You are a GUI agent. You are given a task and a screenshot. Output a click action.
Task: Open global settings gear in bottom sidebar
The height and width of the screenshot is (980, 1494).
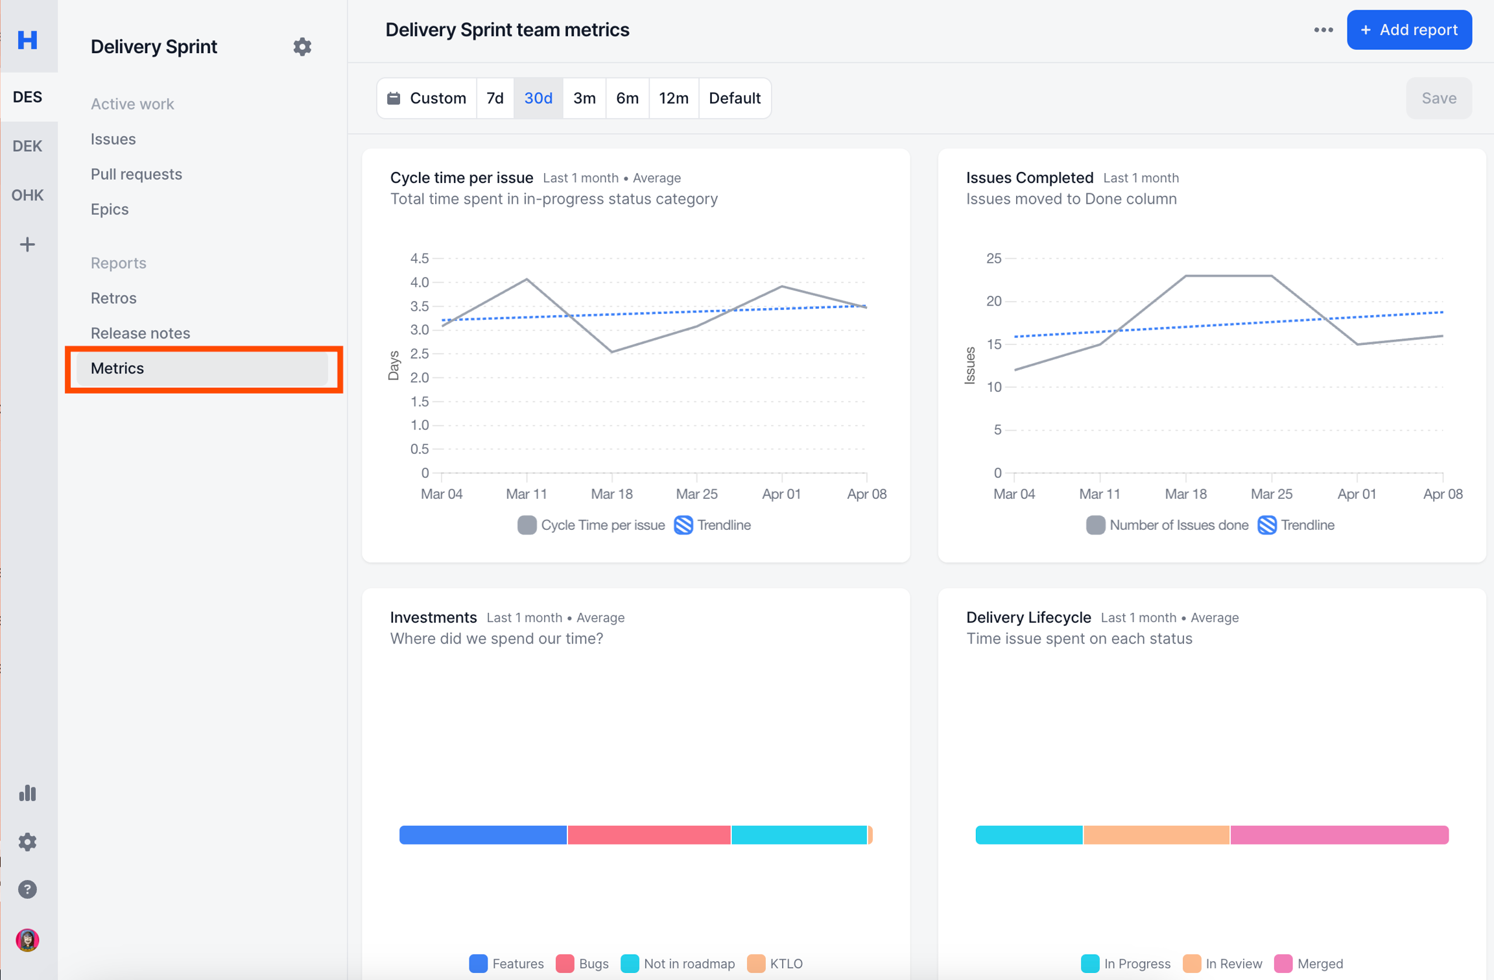pos(27,841)
